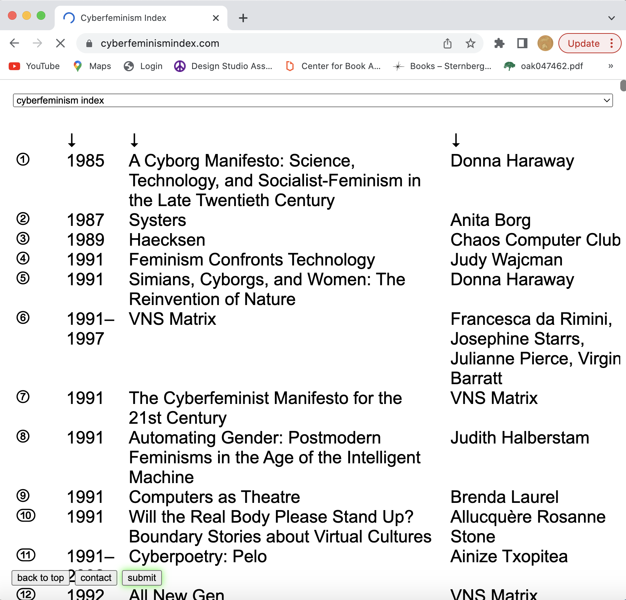The image size is (626, 600).
Task: Open entry number 7 circled icon
Action: (23, 397)
